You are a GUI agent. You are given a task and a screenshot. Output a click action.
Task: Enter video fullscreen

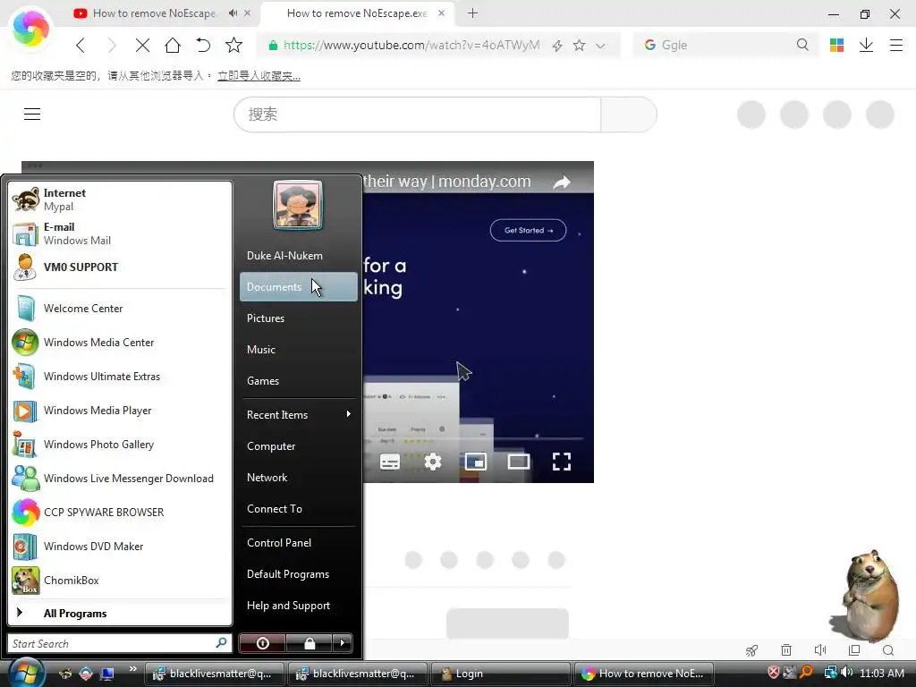(x=562, y=462)
